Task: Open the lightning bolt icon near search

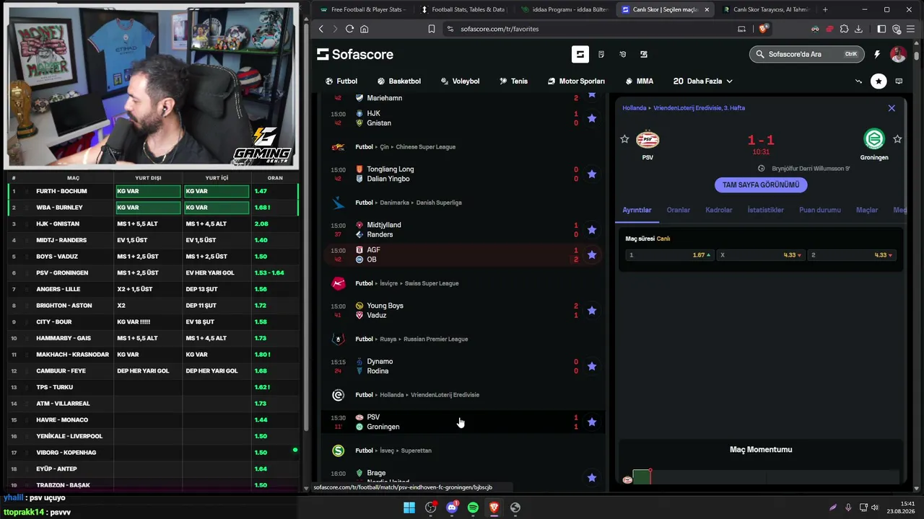Action: [877, 54]
